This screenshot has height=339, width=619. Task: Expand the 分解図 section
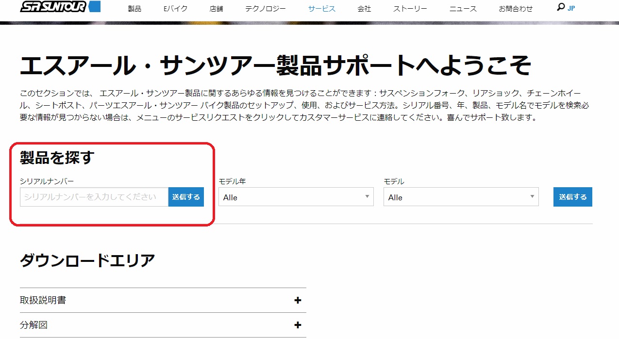tap(163, 325)
